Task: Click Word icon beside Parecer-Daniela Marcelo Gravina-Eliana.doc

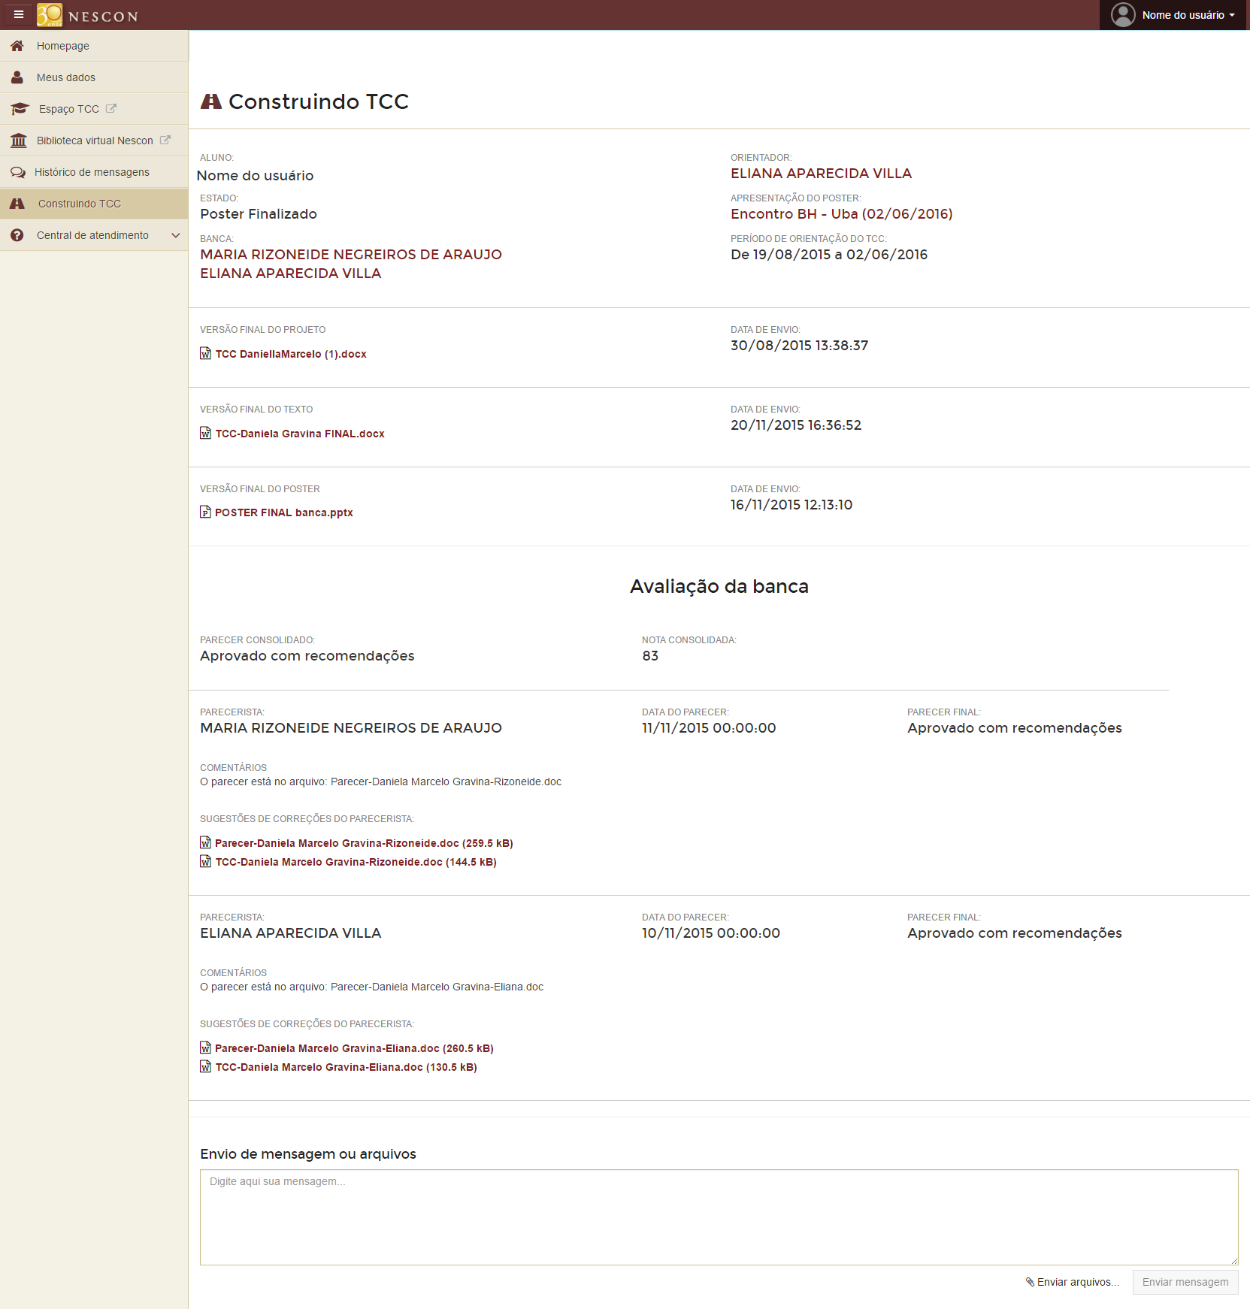Action: (205, 1048)
